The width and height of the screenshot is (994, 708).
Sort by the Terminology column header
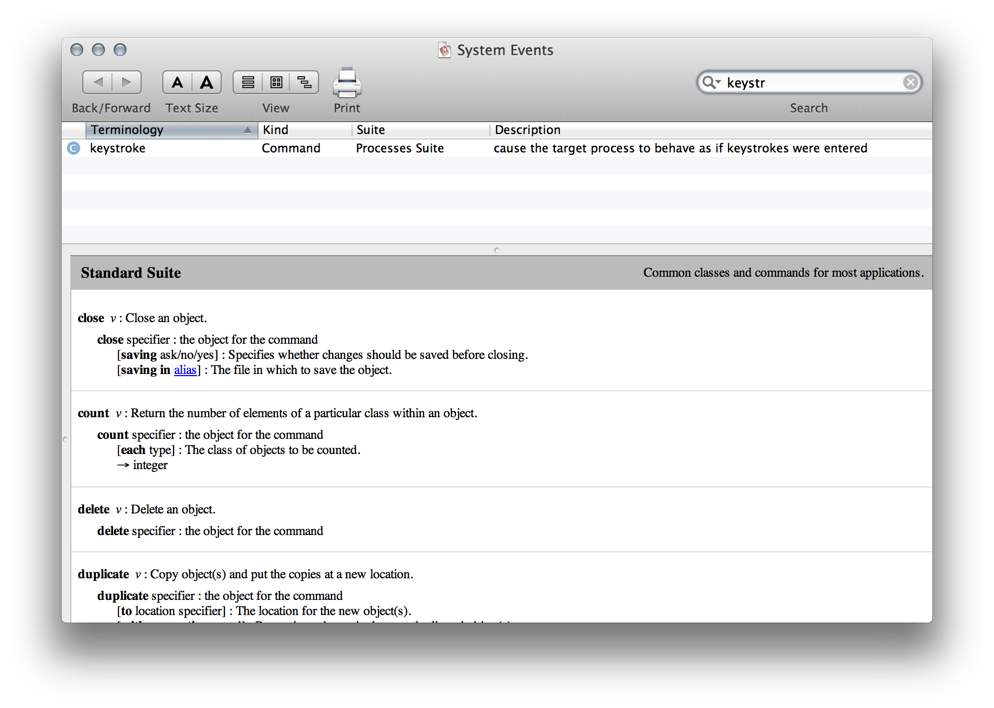171,130
